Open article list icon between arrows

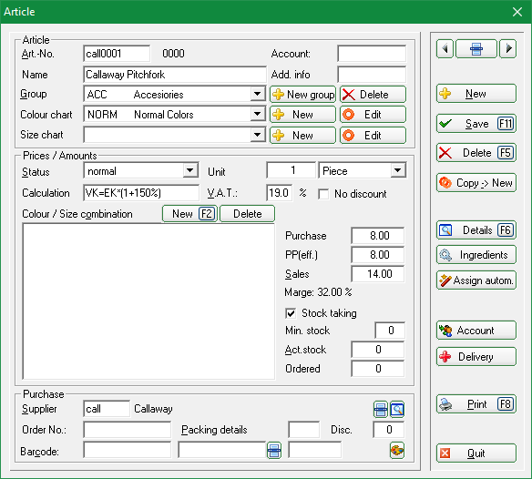(x=476, y=49)
